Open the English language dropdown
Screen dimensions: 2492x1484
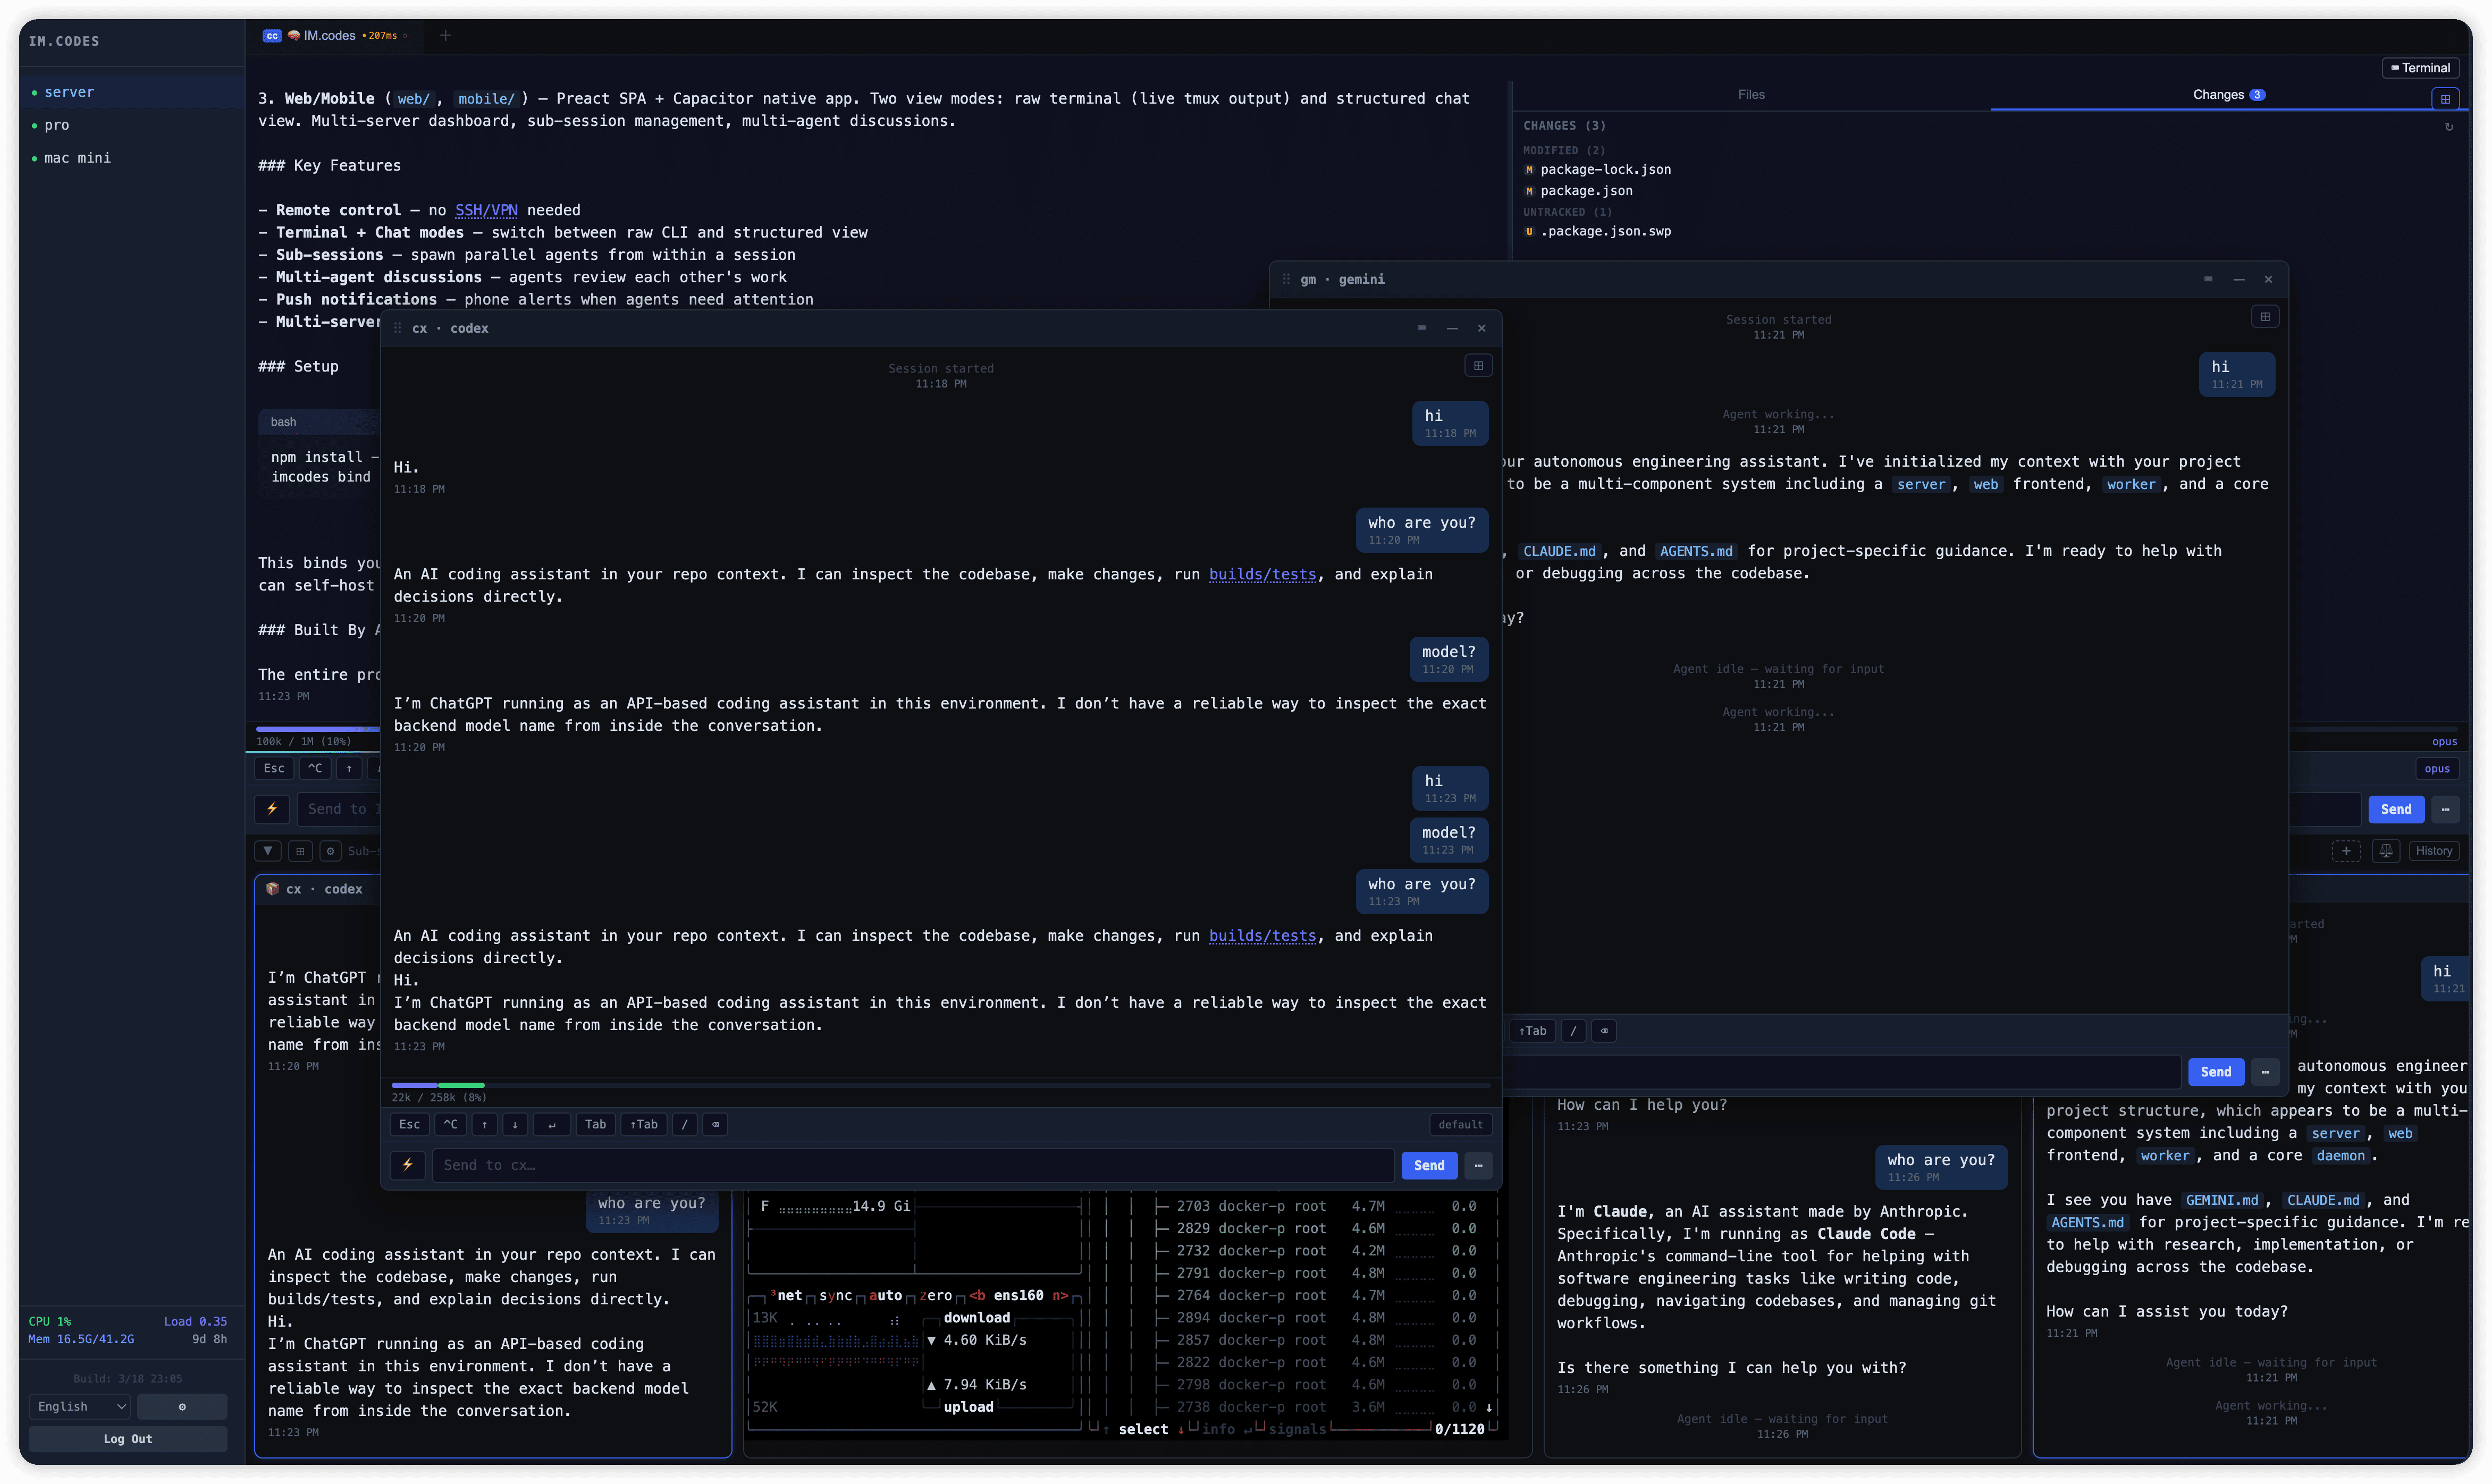click(79, 1406)
